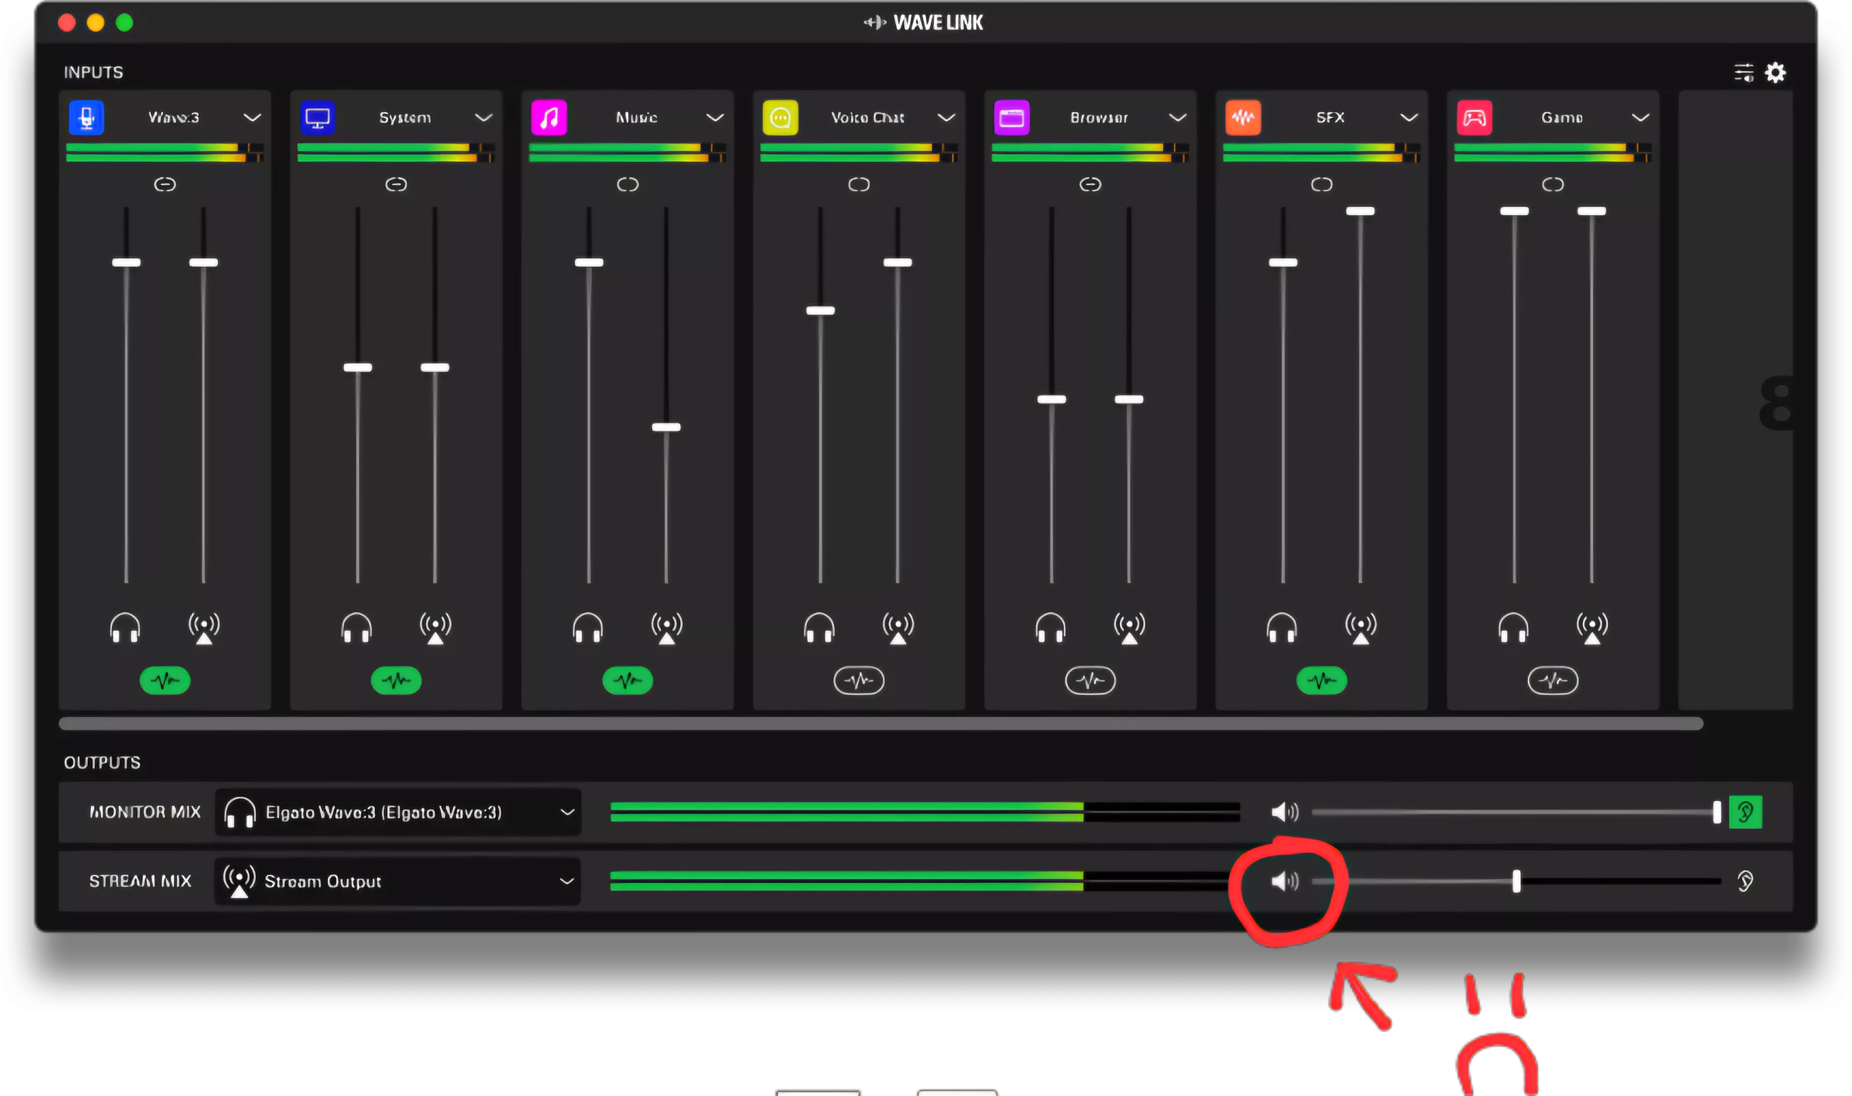Click the Music channel note icon
Viewport: 1852px width, 1096px height.
549,117
